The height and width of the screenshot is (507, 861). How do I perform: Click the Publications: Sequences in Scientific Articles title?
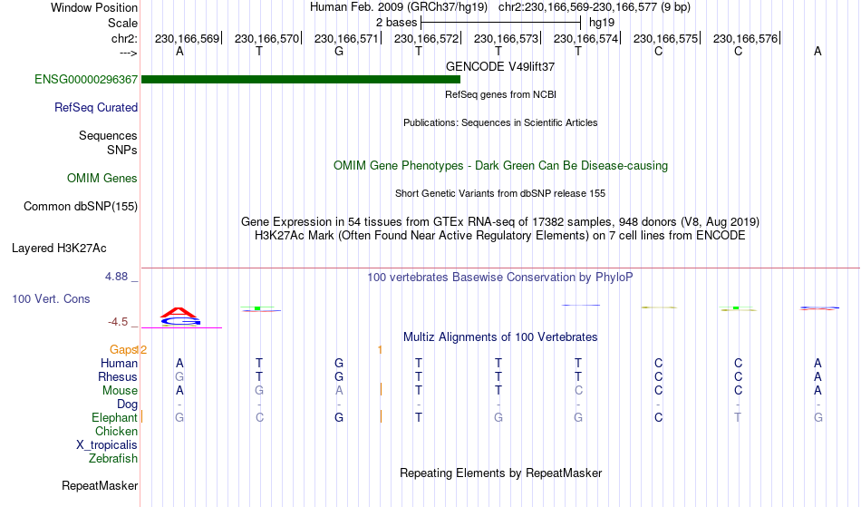tap(500, 122)
